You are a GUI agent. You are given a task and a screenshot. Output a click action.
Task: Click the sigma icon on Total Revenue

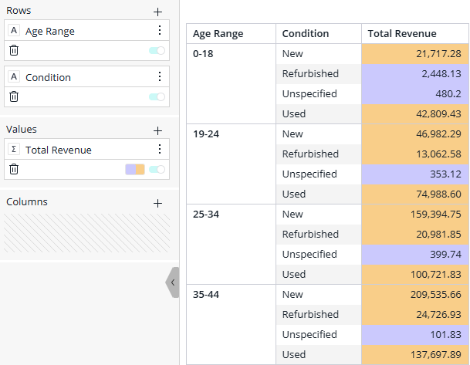(x=15, y=150)
